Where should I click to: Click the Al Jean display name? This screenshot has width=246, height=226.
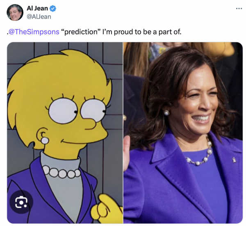[x=37, y=8]
